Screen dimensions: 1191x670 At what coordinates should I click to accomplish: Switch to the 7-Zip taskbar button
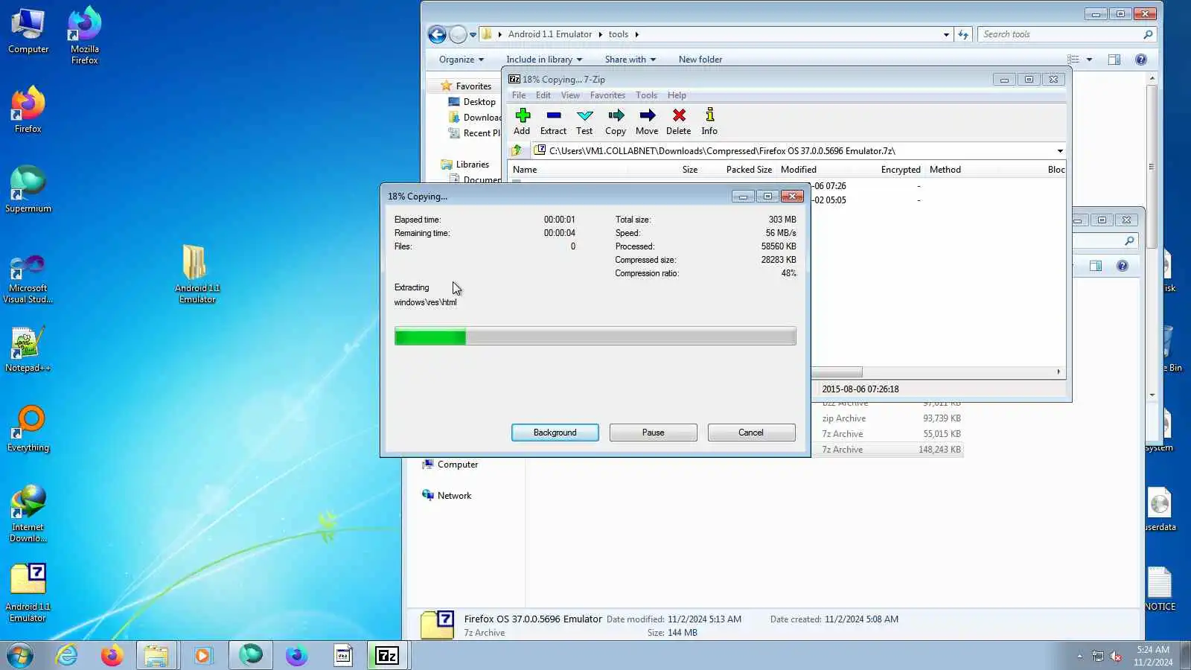click(x=388, y=656)
